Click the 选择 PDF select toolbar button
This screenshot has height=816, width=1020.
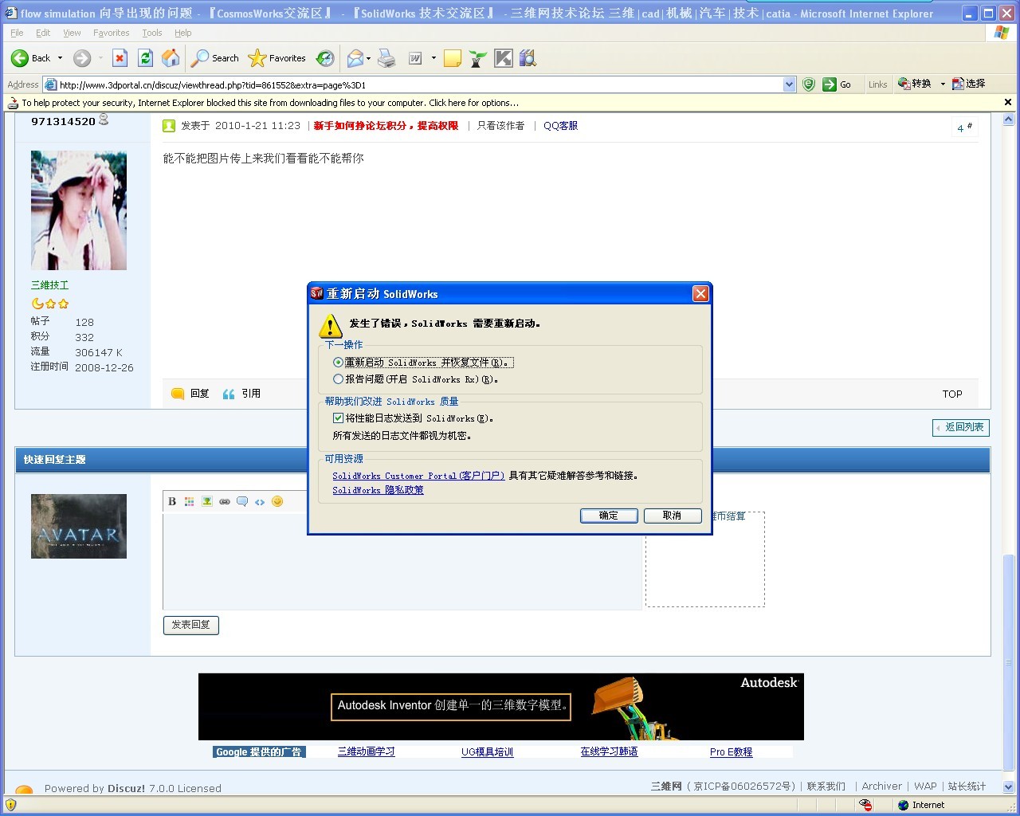click(969, 84)
